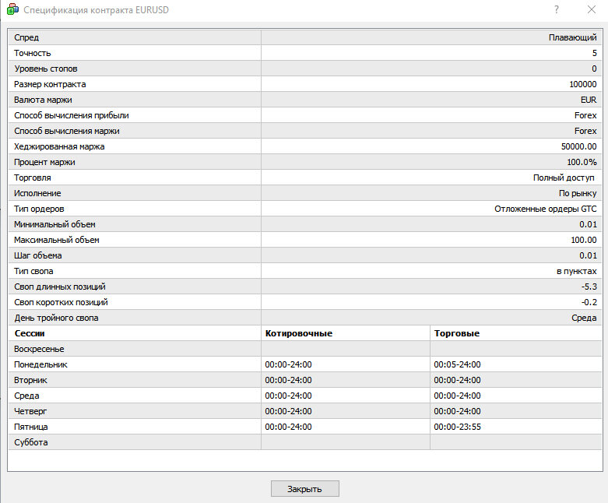Viewport: 608px width, 503px height.
Task: Click the dialog title Спецификация контракта EURUSD
Action: click(97, 9)
